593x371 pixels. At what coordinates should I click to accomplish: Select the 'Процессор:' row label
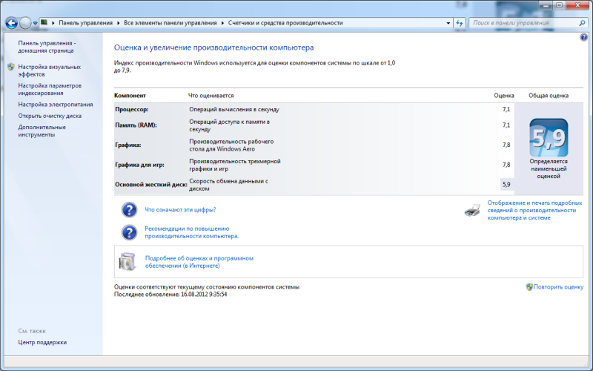(x=132, y=109)
